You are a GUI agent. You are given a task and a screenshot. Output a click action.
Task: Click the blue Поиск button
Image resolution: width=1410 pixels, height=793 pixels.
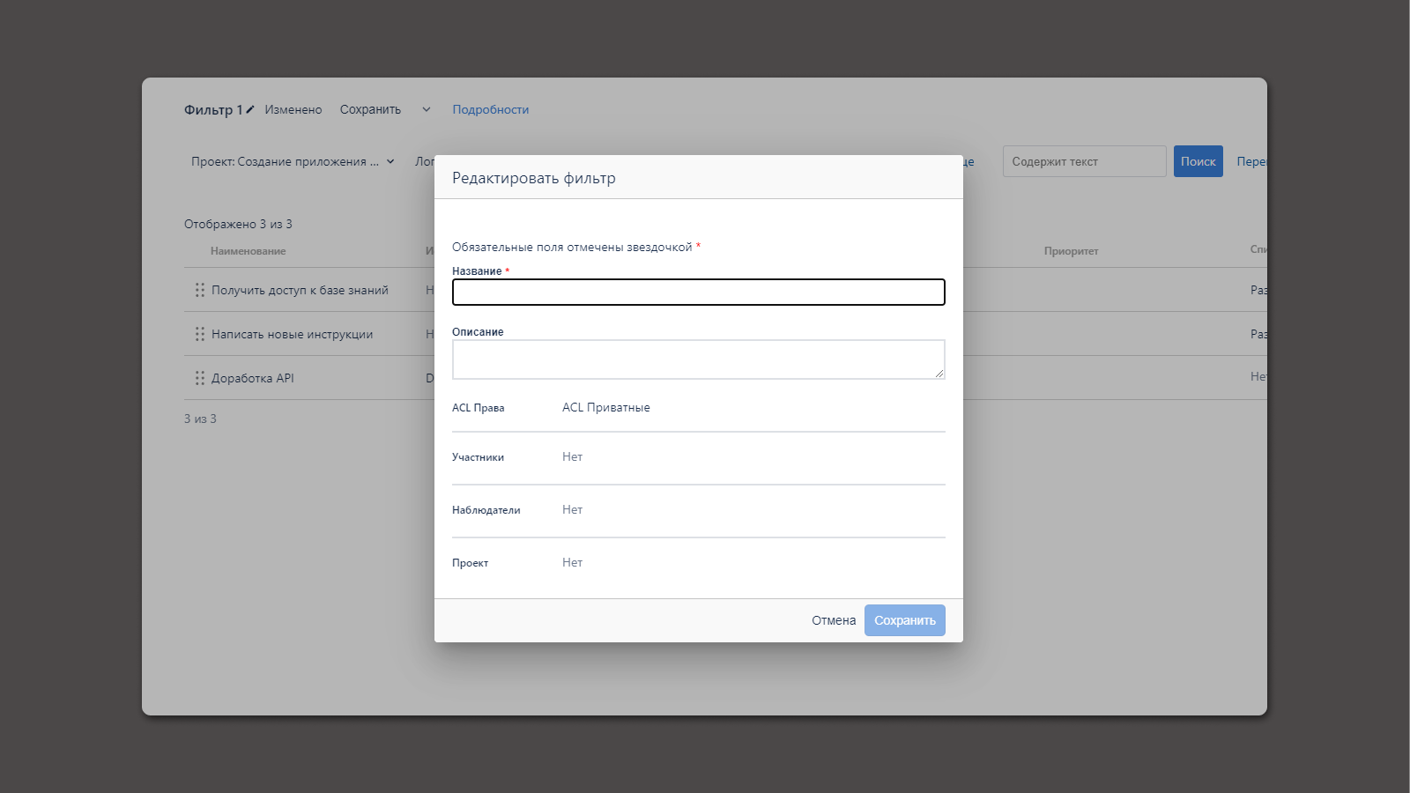[1198, 161]
